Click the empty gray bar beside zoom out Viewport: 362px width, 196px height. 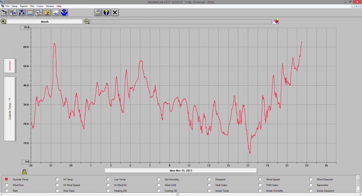click(x=181, y=22)
